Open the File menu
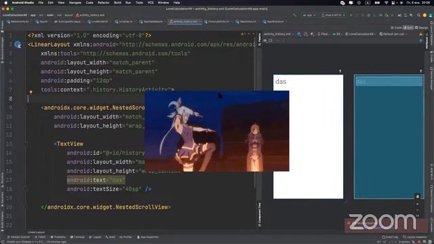 tap(41, 3)
